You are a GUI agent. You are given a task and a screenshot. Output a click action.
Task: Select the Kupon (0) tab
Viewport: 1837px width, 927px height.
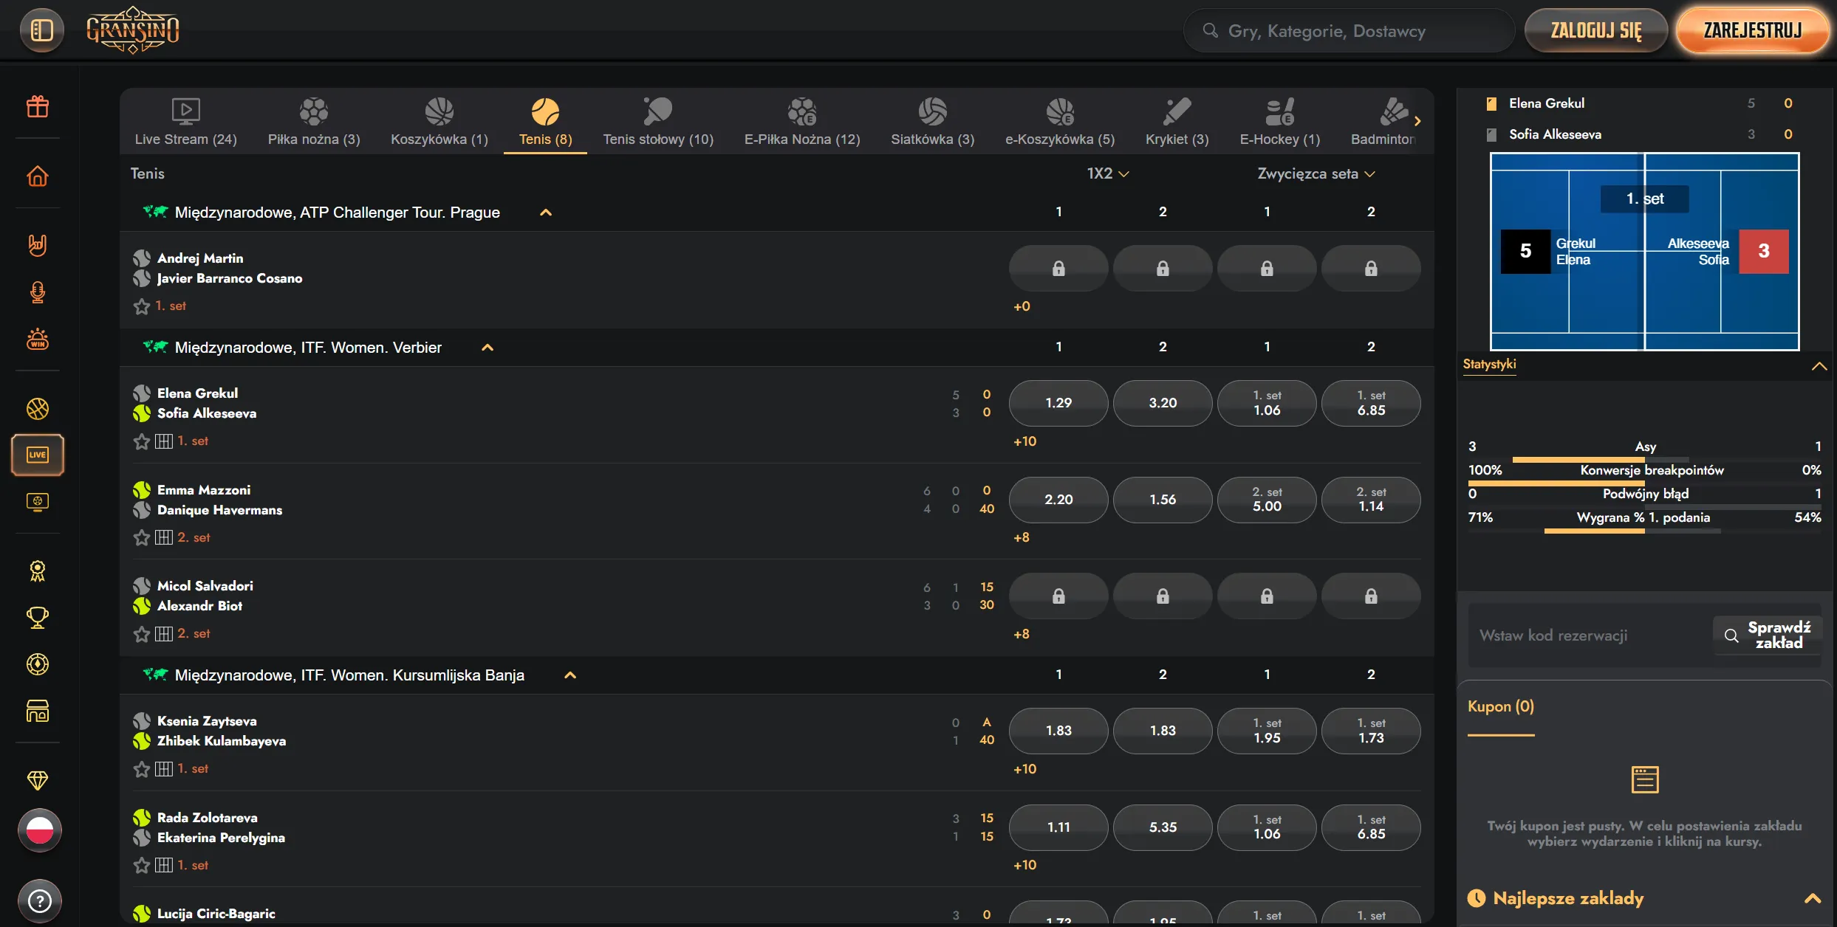coord(1501,706)
